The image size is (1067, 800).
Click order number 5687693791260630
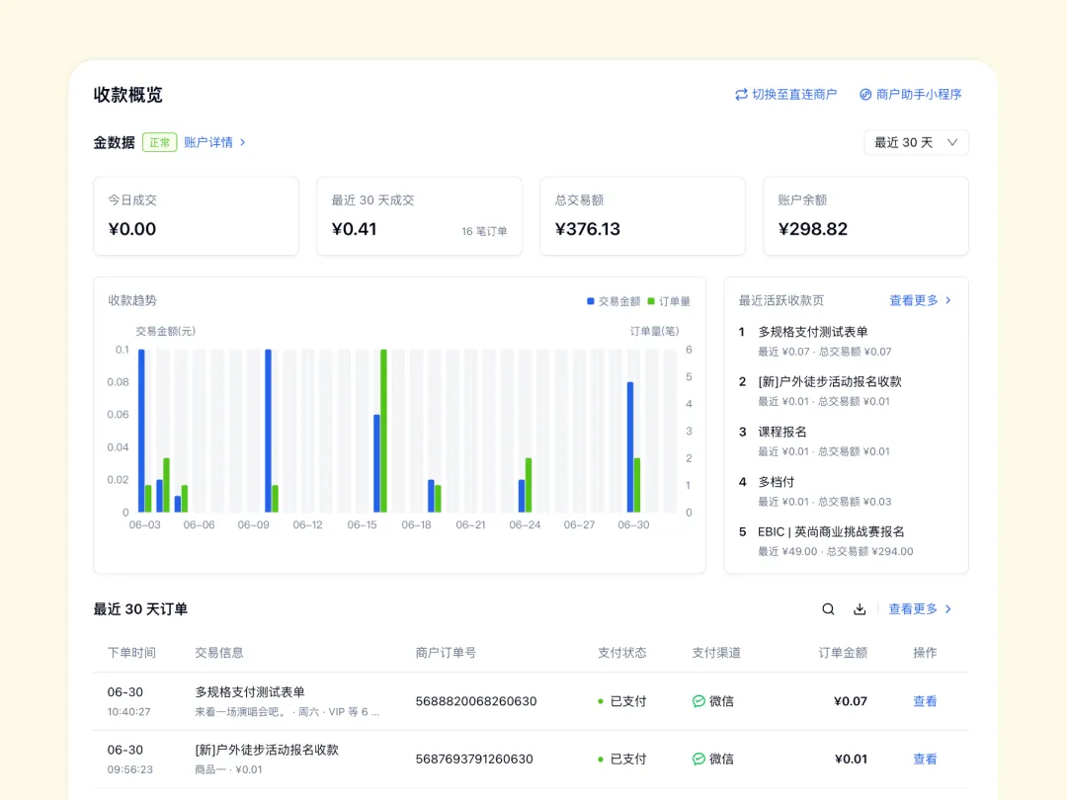click(473, 760)
